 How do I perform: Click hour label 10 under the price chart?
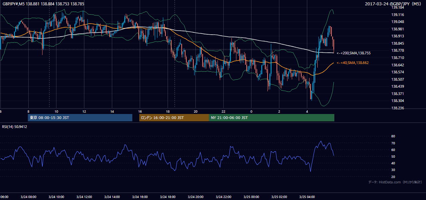[56, 111]
